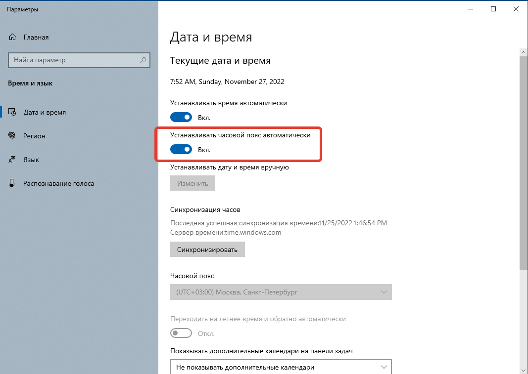Expand the time zone list chevron
This screenshot has height=374, width=528.
tap(384, 292)
